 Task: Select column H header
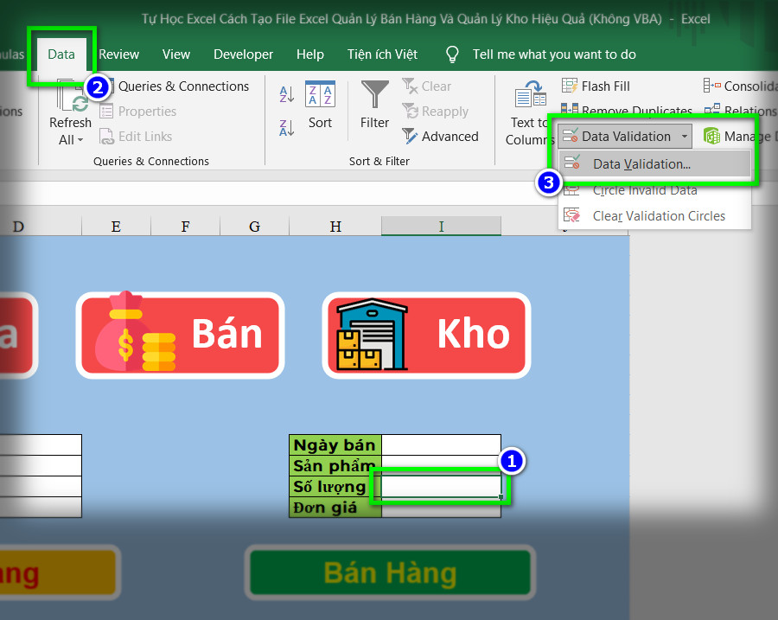(x=335, y=227)
